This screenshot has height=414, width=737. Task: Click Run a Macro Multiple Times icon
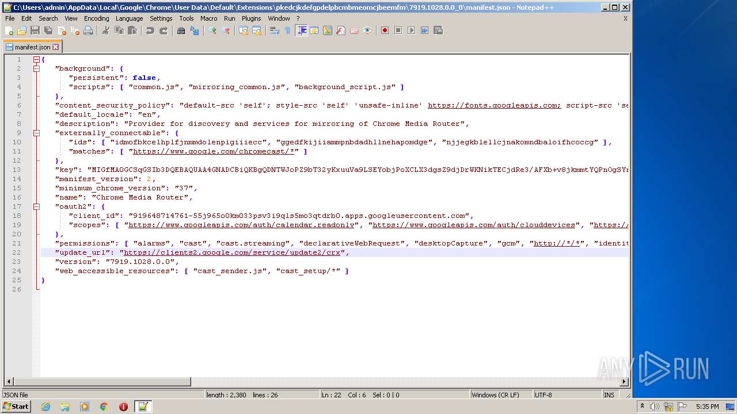pos(425,30)
